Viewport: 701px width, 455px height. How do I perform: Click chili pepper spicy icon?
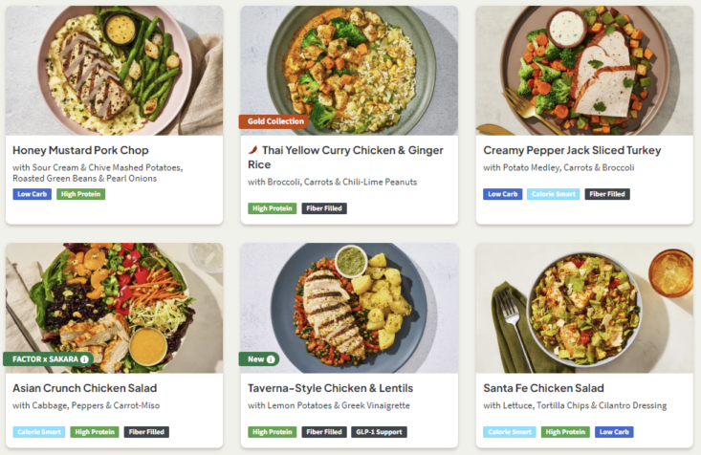point(253,150)
